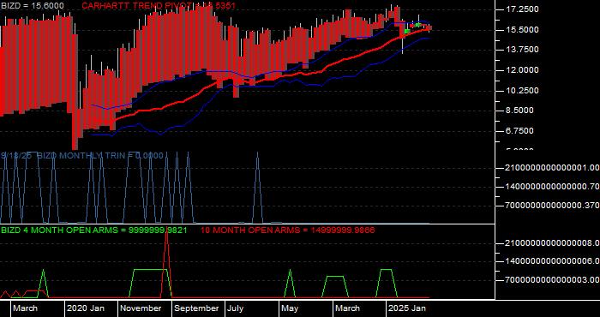Image resolution: width=600 pixels, height=317 pixels.
Task: Click the red 10 MONTH OPEN ARMS label
Action: (287, 230)
